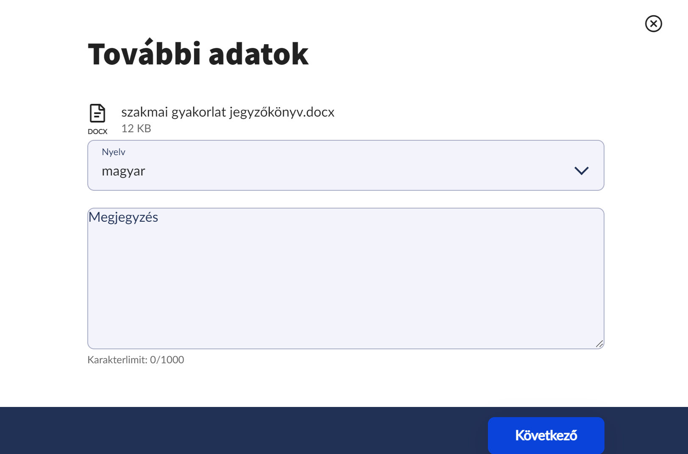Click the X inside the top-right circle
The image size is (688, 454).
(x=653, y=24)
